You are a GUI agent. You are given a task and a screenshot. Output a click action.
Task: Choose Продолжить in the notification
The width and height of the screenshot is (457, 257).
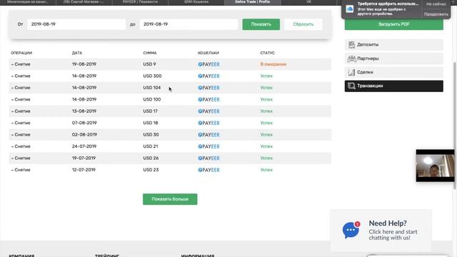pos(436,14)
